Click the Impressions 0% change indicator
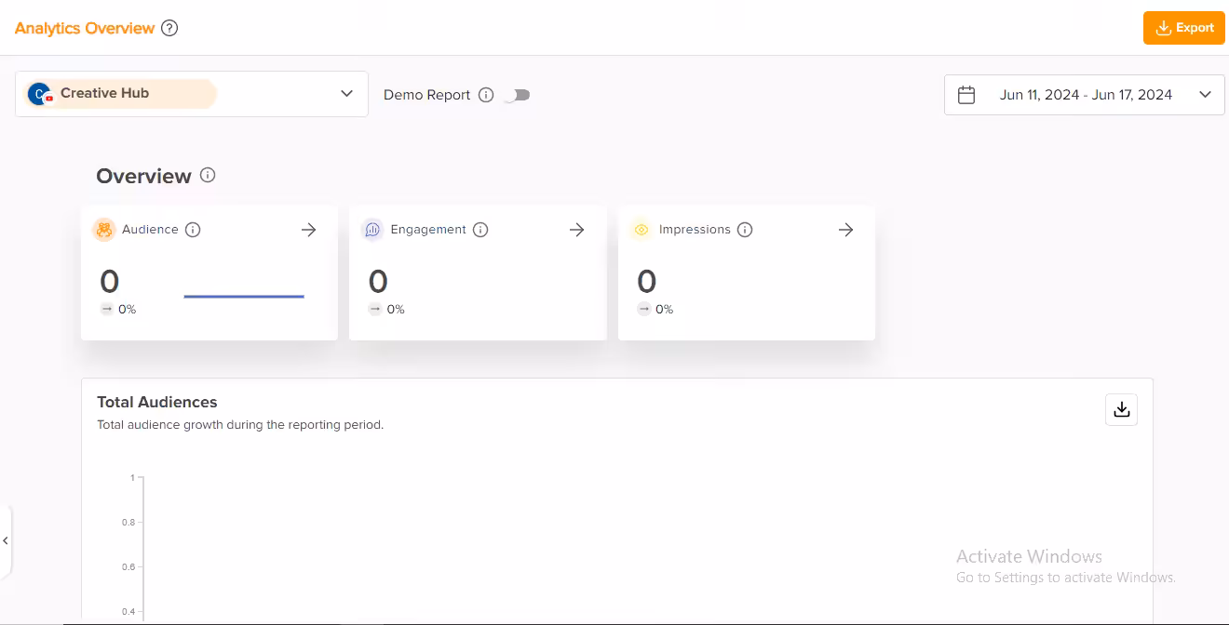Image resolution: width=1229 pixels, height=625 pixels. tap(655, 309)
